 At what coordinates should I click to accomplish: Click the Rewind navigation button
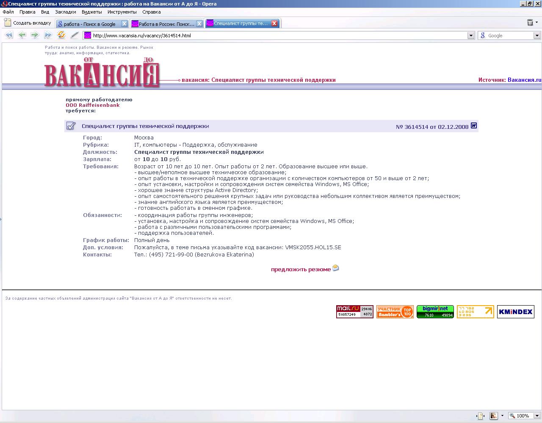tap(8, 35)
